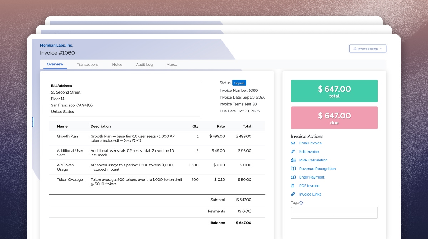
Task: Click the $ 50.00 total value
Action: pyautogui.click(x=245, y=180)
